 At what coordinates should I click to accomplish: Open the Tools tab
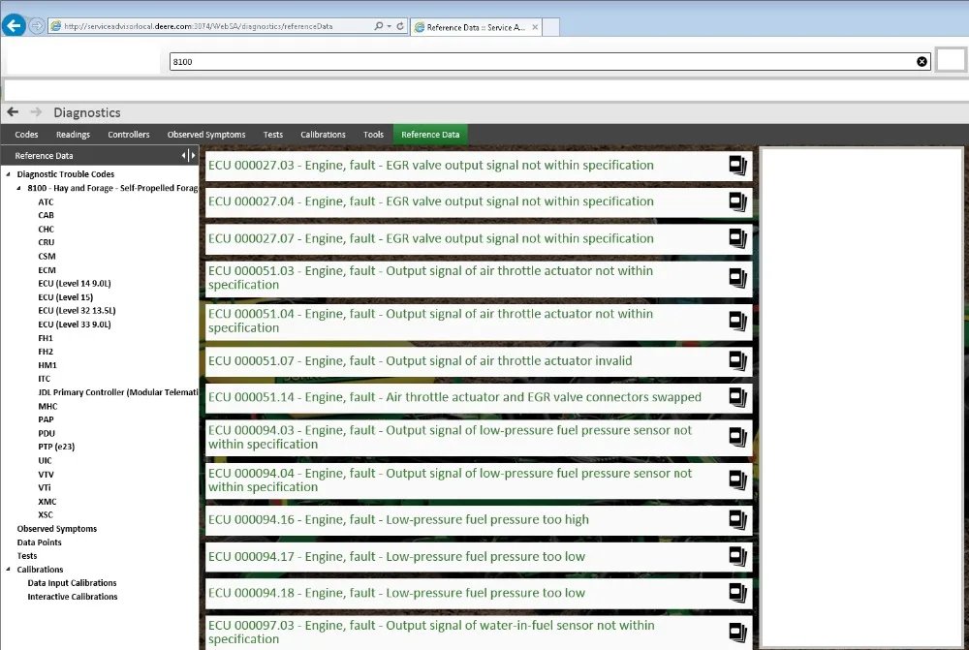click(x=373, y=135)
